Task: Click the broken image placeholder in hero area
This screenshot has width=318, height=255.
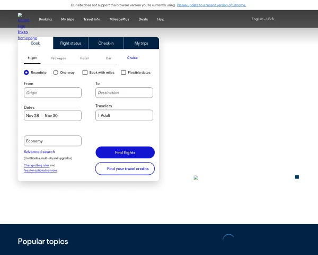Action: click(196, 177)
